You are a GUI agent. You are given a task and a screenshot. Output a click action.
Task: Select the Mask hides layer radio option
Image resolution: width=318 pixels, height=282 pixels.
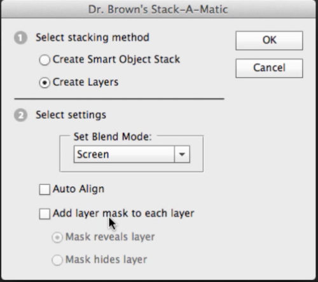57,260
